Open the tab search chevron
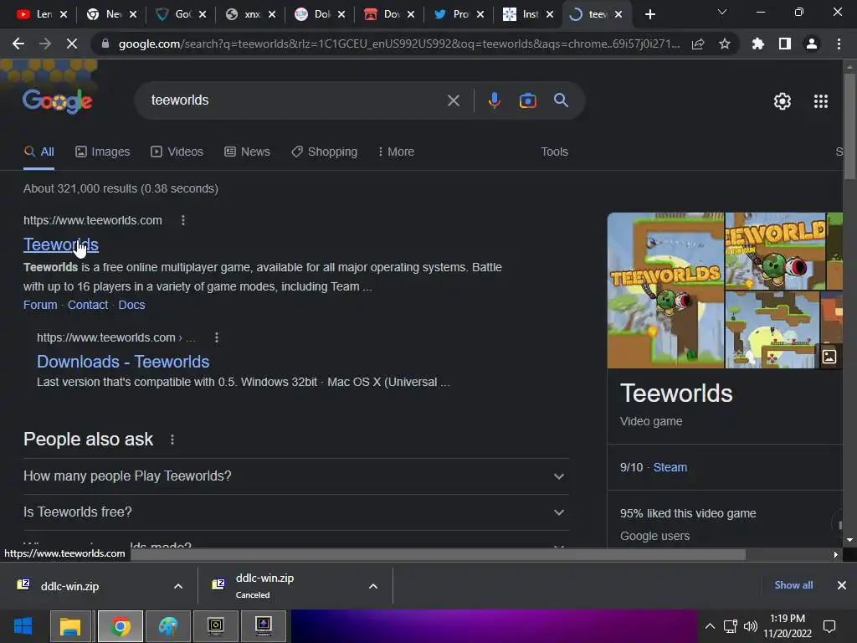 pos(722,12)
